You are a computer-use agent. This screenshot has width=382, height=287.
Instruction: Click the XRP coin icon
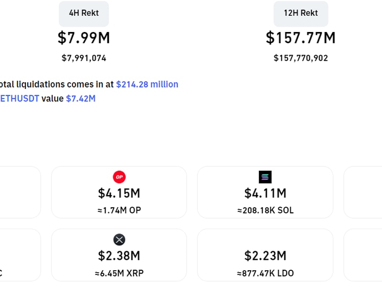pos(119,239)
